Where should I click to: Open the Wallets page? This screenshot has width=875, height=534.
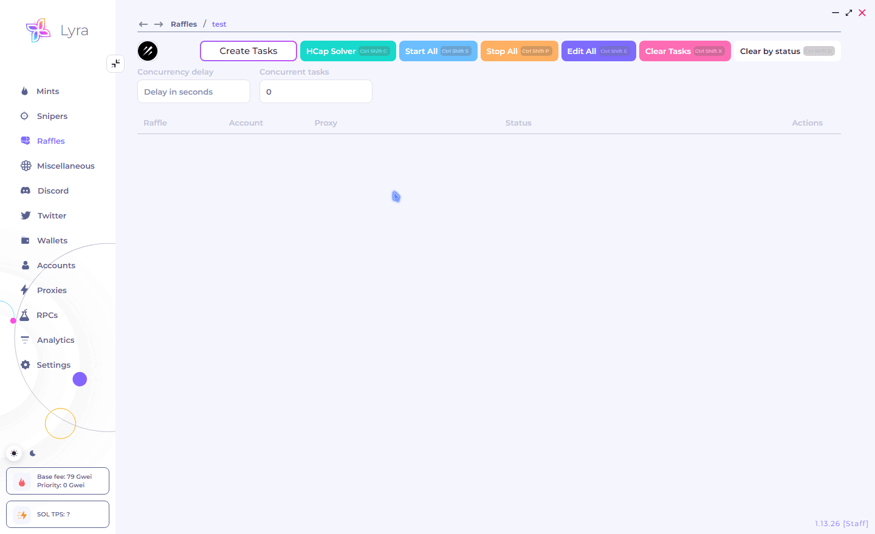point(52,240)
